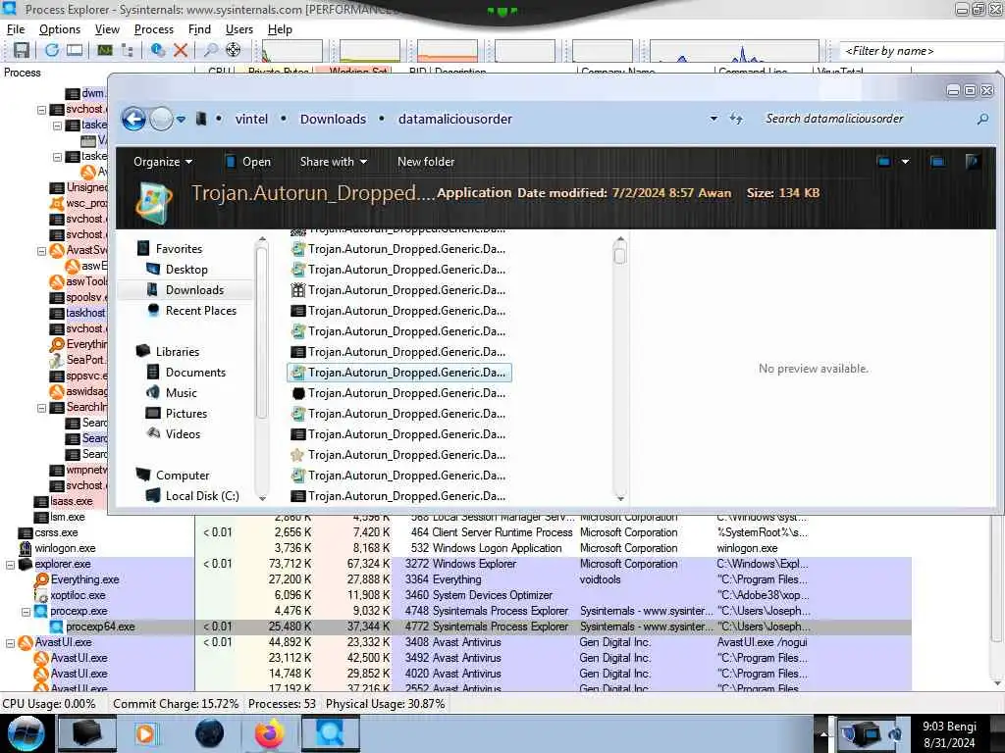Viewport: 1005px width, 753px height.
Task: Collapse the AvastSvc process node
Action: [41, 251]
